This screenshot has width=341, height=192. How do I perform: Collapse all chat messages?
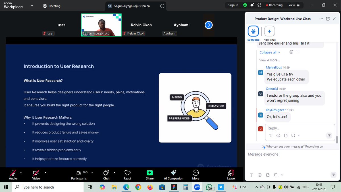click(x=267, y=52)
